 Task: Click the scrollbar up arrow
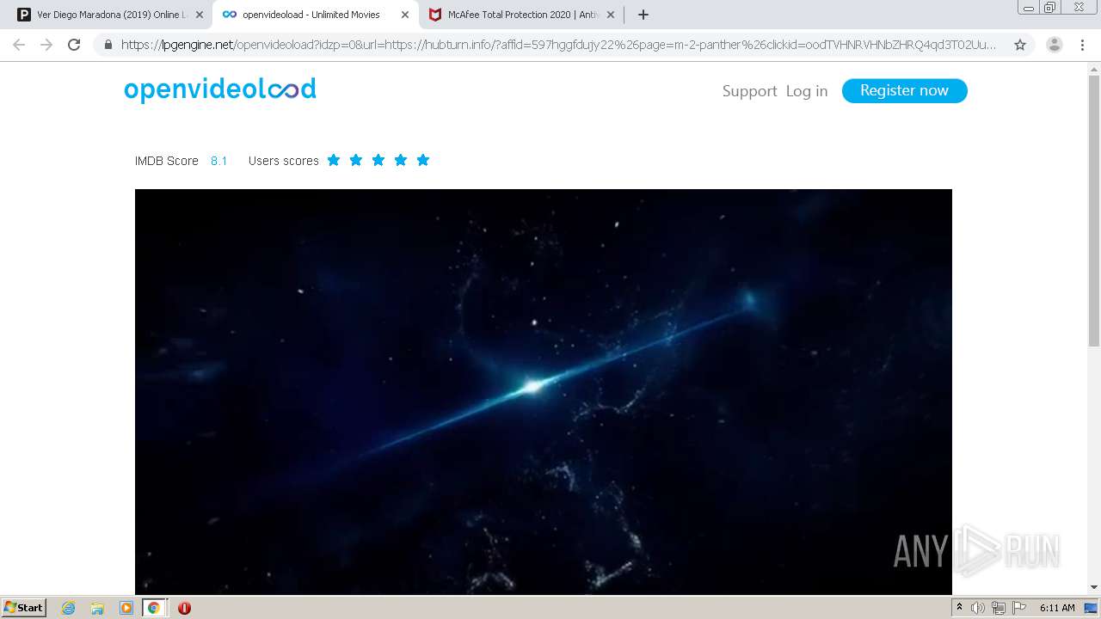(1094, 69)
